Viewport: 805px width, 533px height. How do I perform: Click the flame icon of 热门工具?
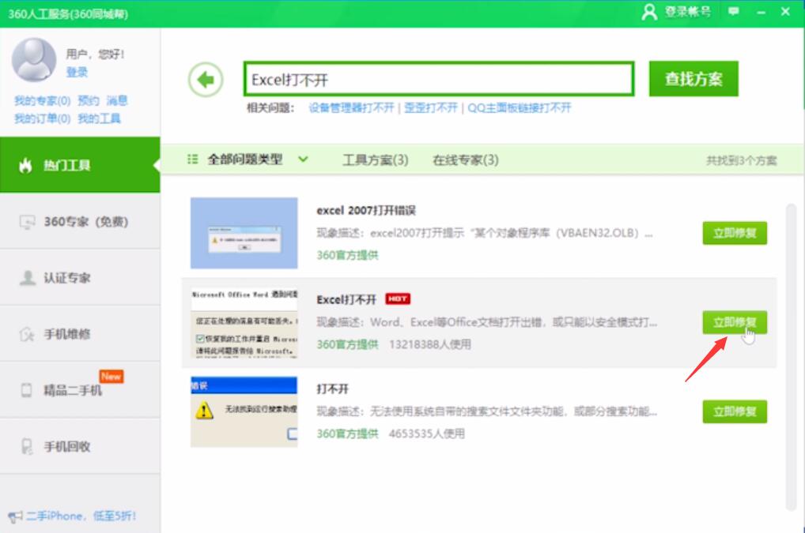point(25,165)
